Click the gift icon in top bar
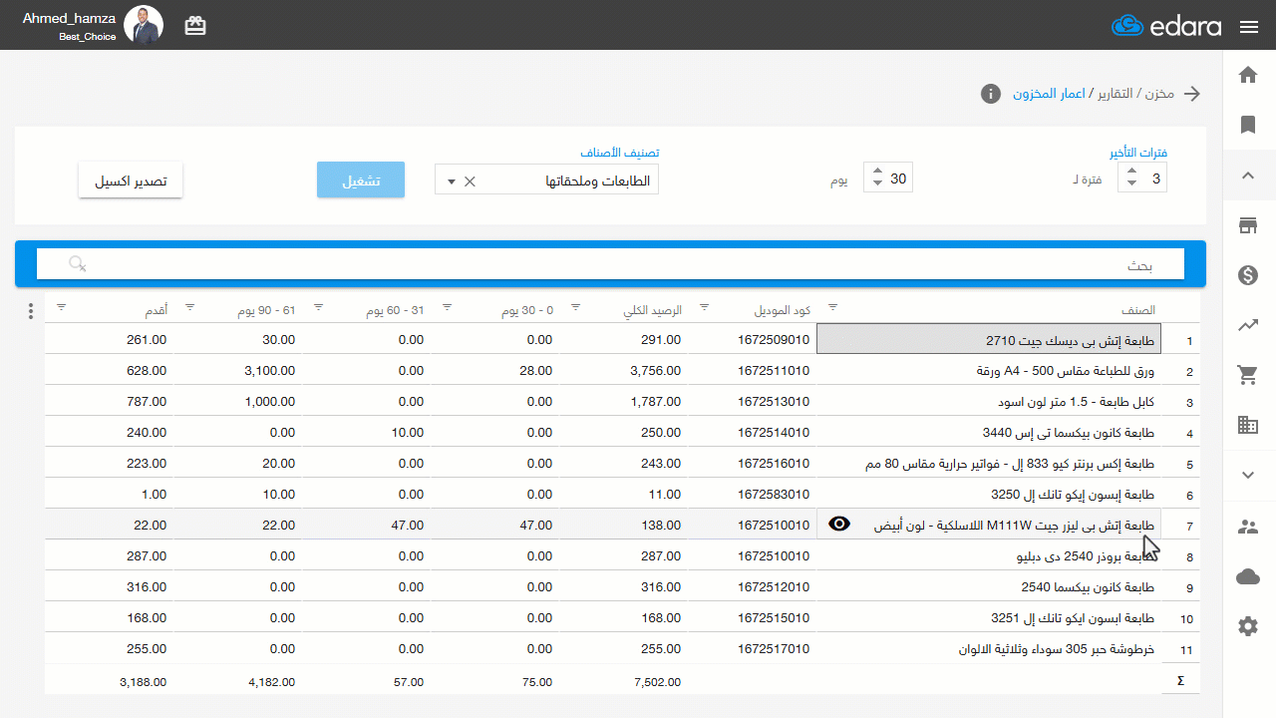Viewport: 1276px width, 718px height. pos(195,27)
